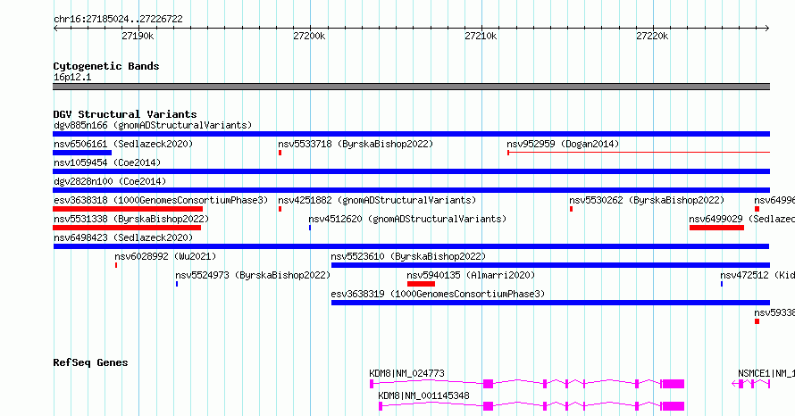The width and height of the screenshot is (795, 416).
Task: Click the blue bar under nsv6498423
Action: click(x=411, y=246)
